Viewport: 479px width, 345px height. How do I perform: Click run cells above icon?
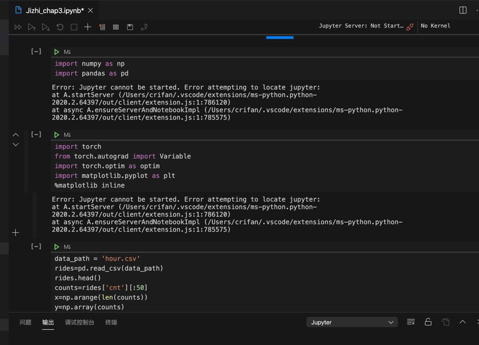click(32, 27)
